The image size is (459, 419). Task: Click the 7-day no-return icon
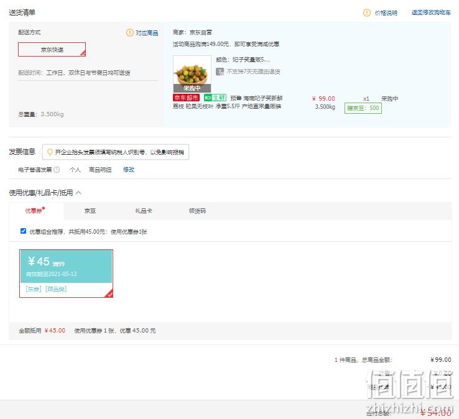(220, 71)
